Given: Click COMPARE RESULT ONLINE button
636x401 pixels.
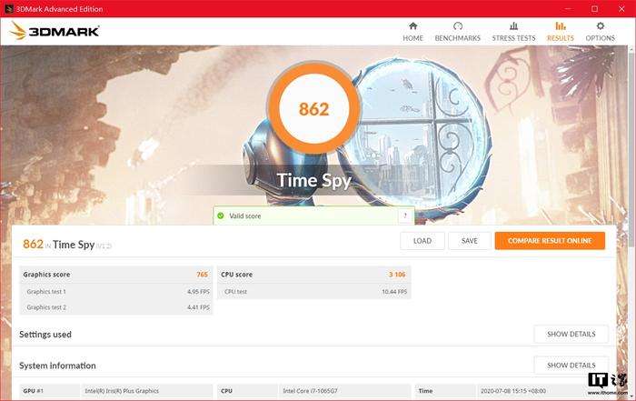Looking at the screenshot, I should click(x=550, y=241).
